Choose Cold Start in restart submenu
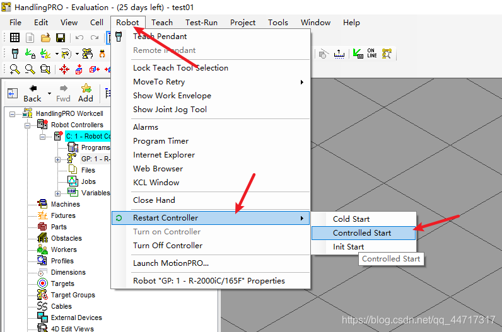Viewport: 502px width, 332px height. pyautogui.click(x=363, y=219)
